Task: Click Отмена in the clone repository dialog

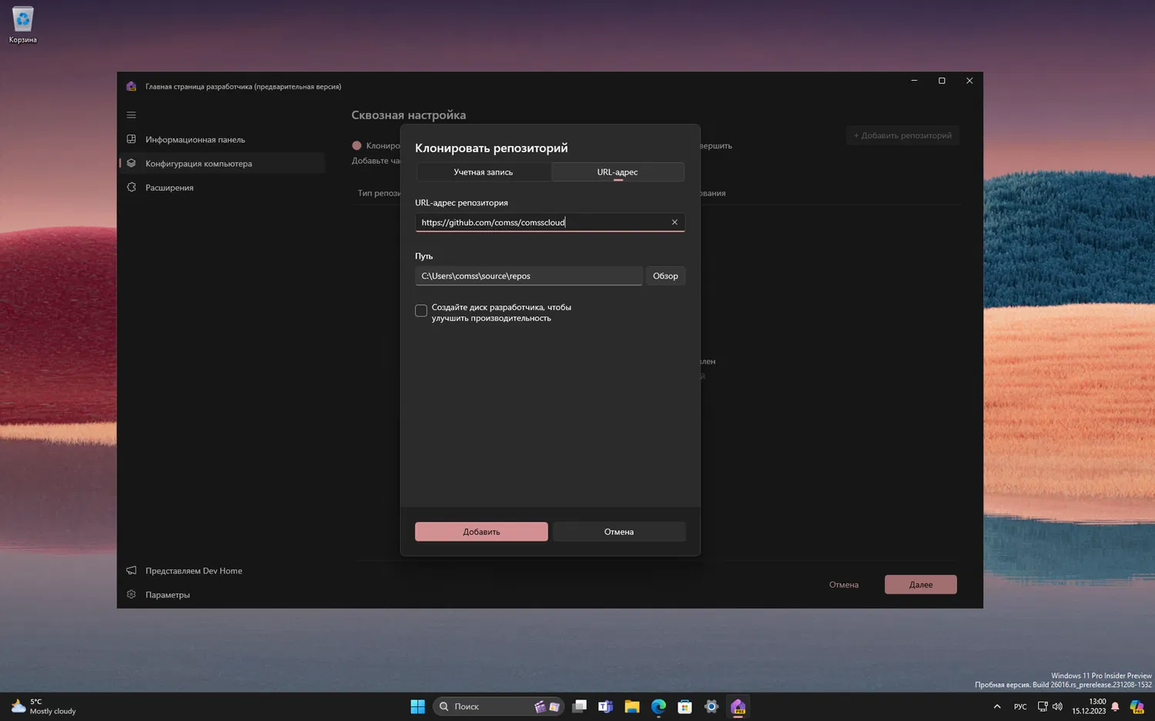Action: [619, 532]
